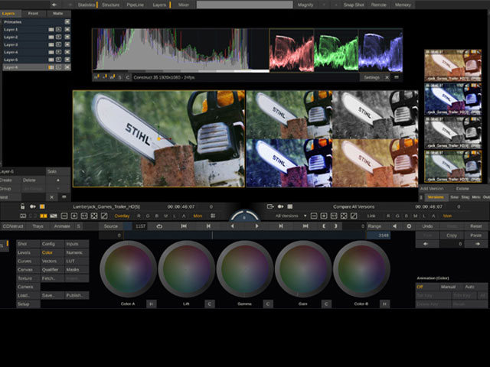Image resolution: width=490 pixels, height=367 pixels.
Task: Click the right arrow below Paste
Action: tap(477, 244)
